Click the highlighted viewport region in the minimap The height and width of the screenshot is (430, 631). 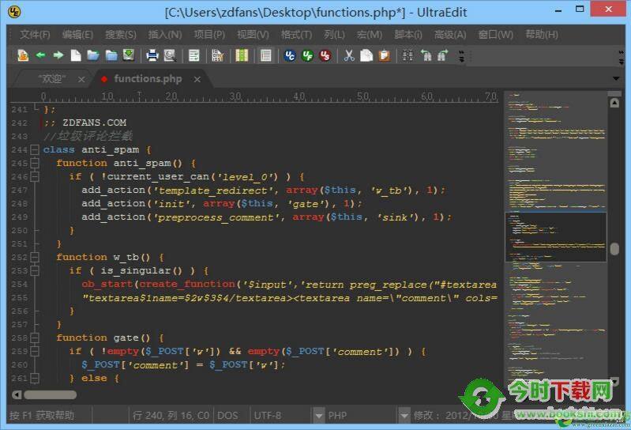coord(556,237)
